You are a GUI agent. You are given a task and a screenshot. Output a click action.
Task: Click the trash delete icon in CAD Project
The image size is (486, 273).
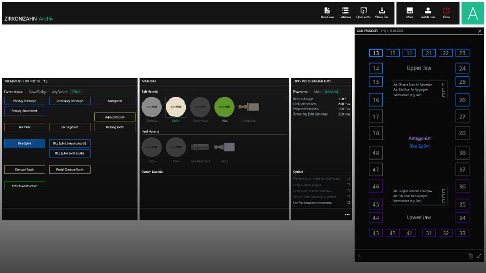point(470,256)
